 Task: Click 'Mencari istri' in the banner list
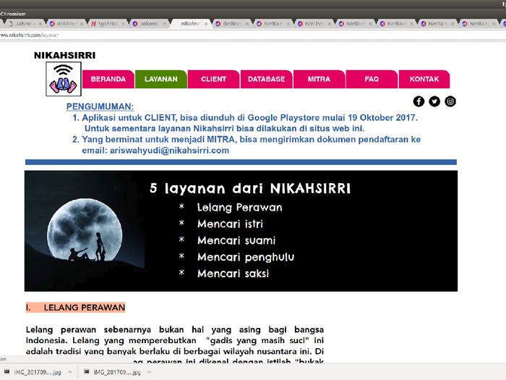[x=230, y=224]
